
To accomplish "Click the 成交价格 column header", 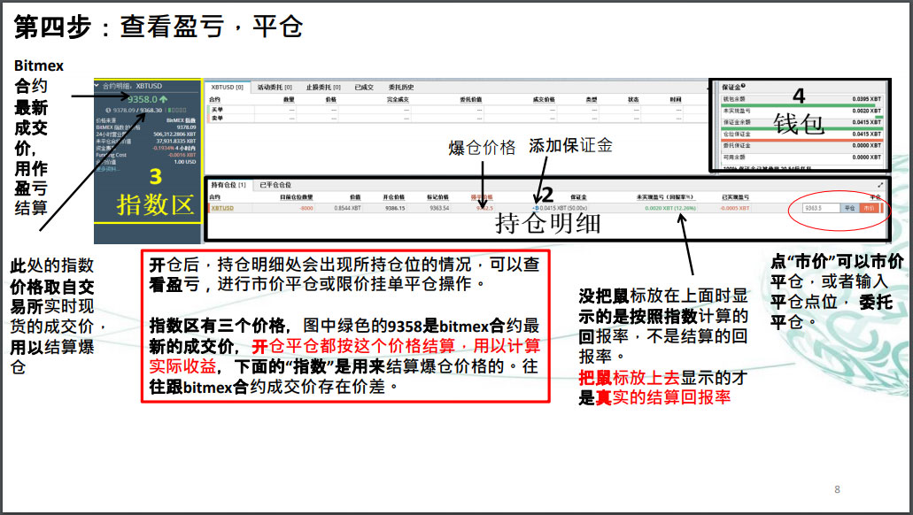I will tap(544, 99).
